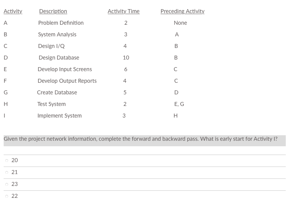Click the Implement System description text
The image size is (287, 207).
coord(60,116)
